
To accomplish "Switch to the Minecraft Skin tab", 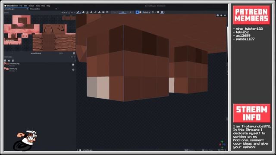I will pos(35,9).
